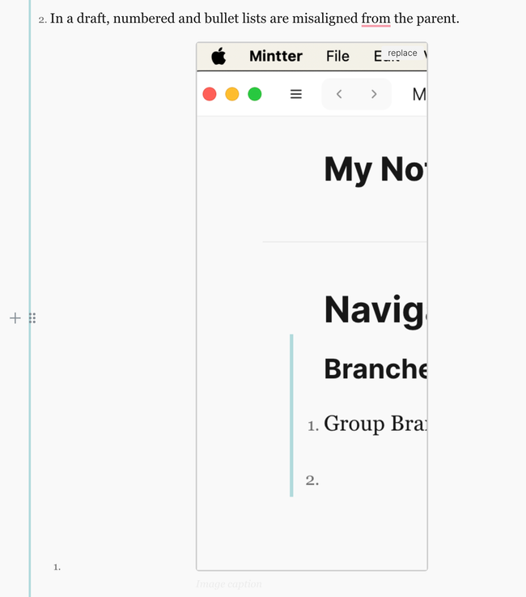Screen dimensions: 526x597
Task: Click the "Group Bra" list item in the image
Action: pyautogui.click(x=374, y=424)
